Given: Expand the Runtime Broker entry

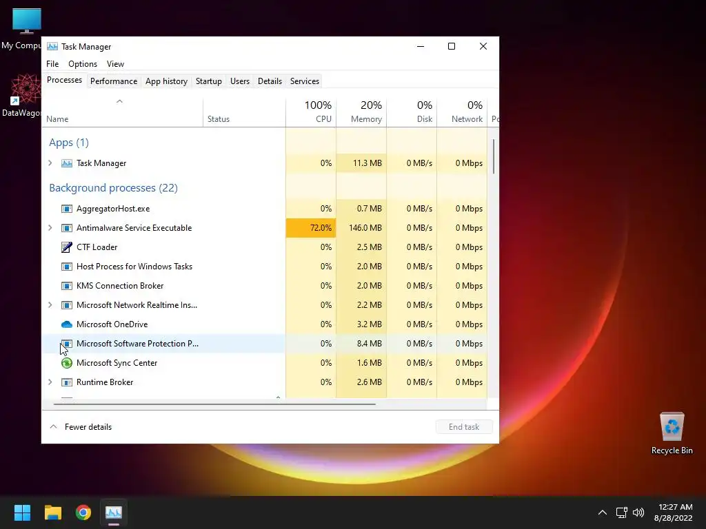Looking at the screenshot, I should point(50,382).
